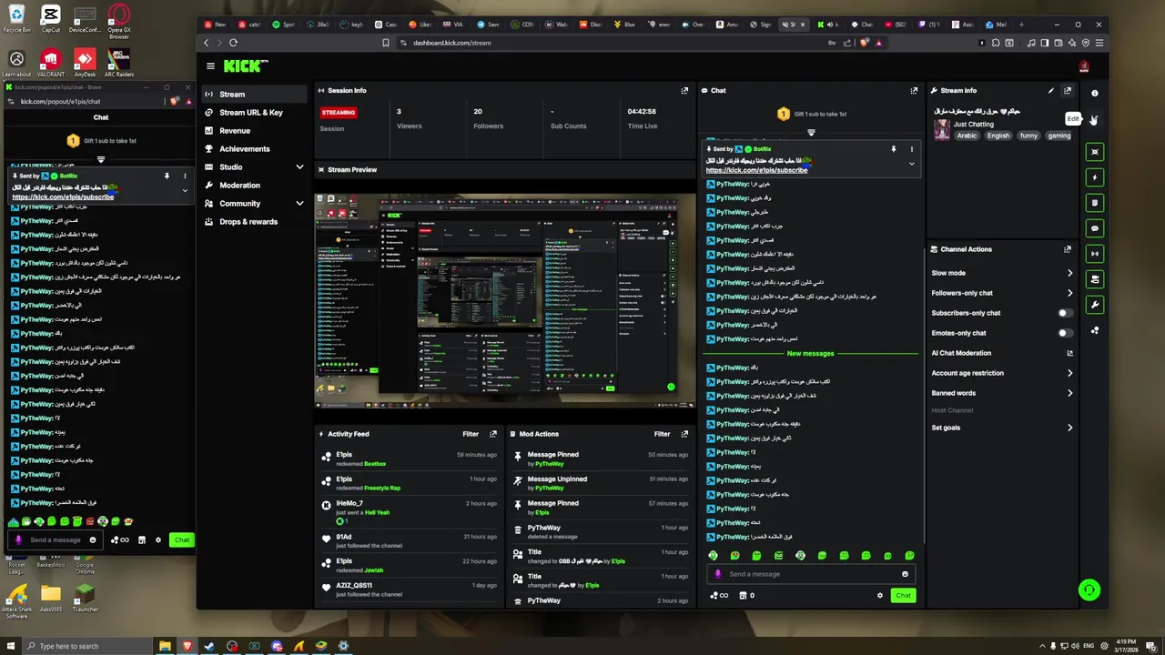Click Chat button in popout window
1165x655 pixels.
182,539
